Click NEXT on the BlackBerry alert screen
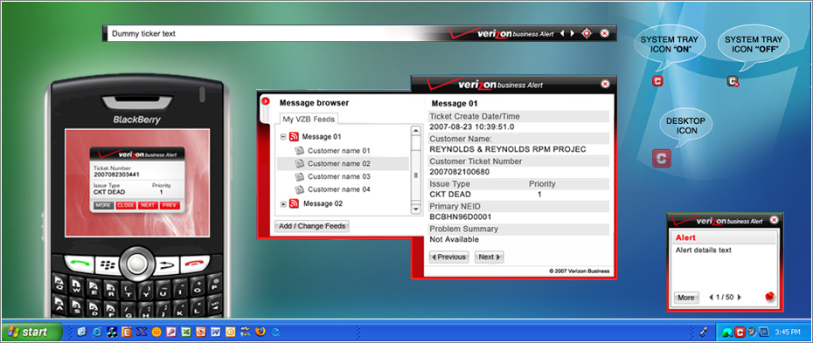This screenshot has height=343, width=813. click(x=148, y=205)
